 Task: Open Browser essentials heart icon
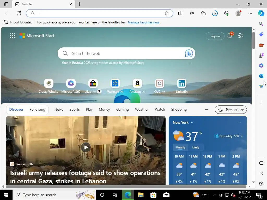(x=226, y=13)
